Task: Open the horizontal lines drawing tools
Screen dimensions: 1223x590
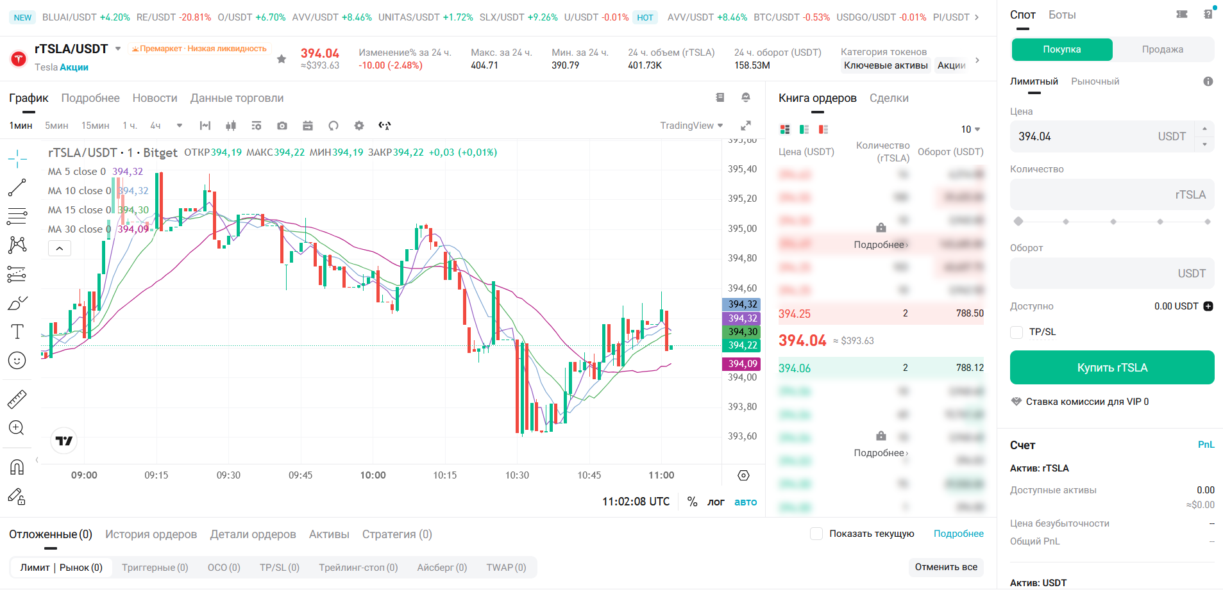Action: 17,217
